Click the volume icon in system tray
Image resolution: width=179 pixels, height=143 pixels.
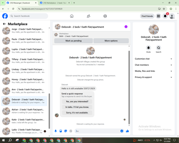click(161, 140)
